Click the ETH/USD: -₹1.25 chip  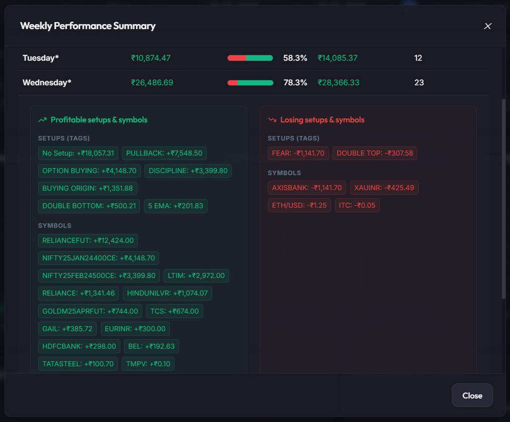click(299, 205)
